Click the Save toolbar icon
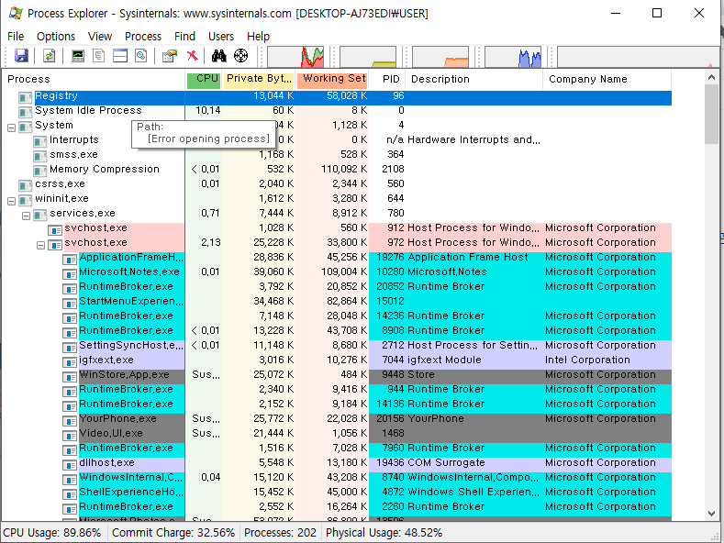Screen dimensions: 724x543 (x=21, y=56)
